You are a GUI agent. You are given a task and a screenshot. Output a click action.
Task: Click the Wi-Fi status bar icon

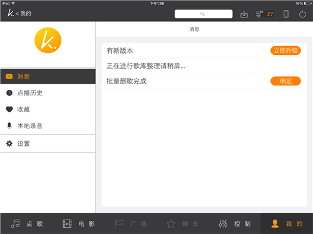[x=13, y=3]
